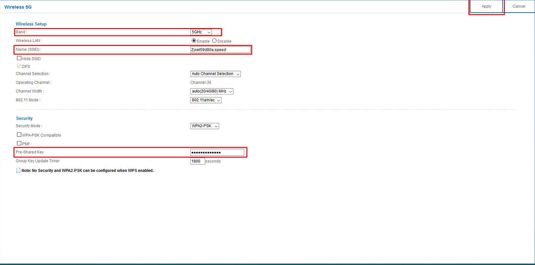The image size is (535, 265).
Task: Open the Auto Channel Selection dropdown
Action: click(x=215, y=74)
